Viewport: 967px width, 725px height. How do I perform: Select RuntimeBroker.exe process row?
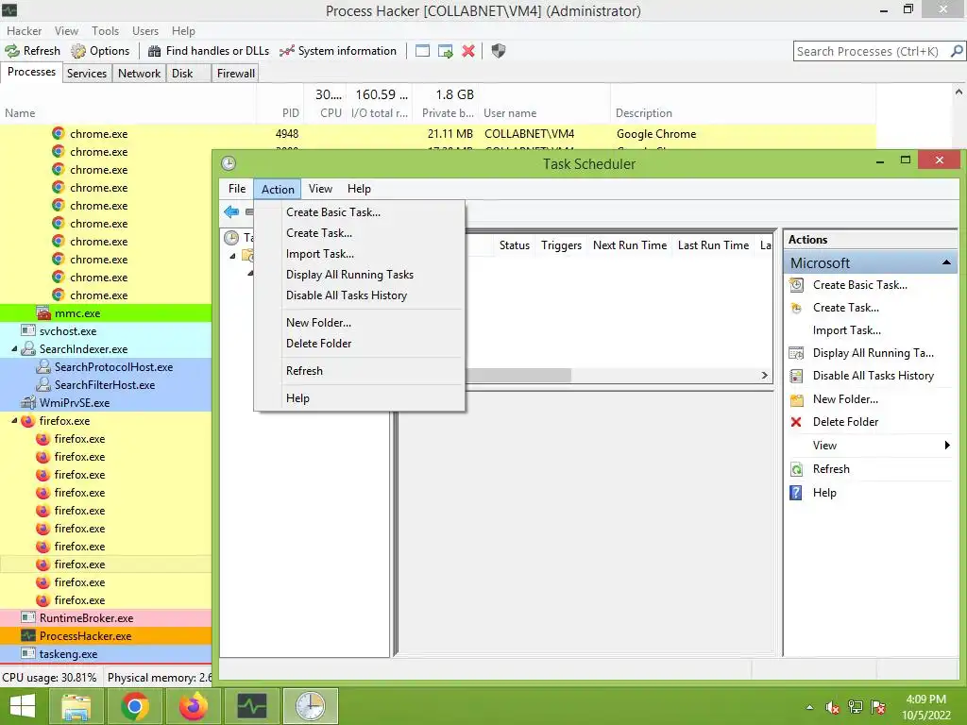pyautogui.click(x=106, y=618)
